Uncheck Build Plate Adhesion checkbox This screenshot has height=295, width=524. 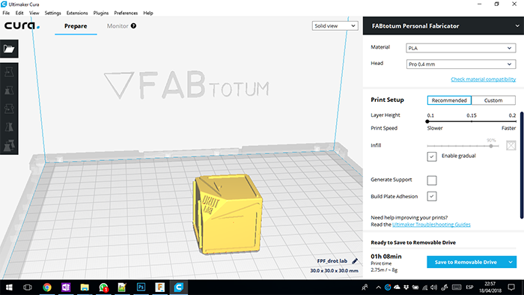pyautogui.click(x=432, y=196)
